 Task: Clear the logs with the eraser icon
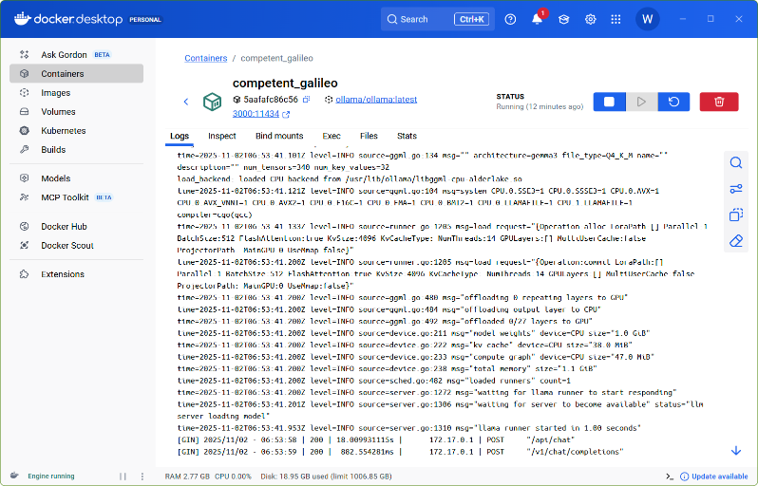(x=735, y=241)
